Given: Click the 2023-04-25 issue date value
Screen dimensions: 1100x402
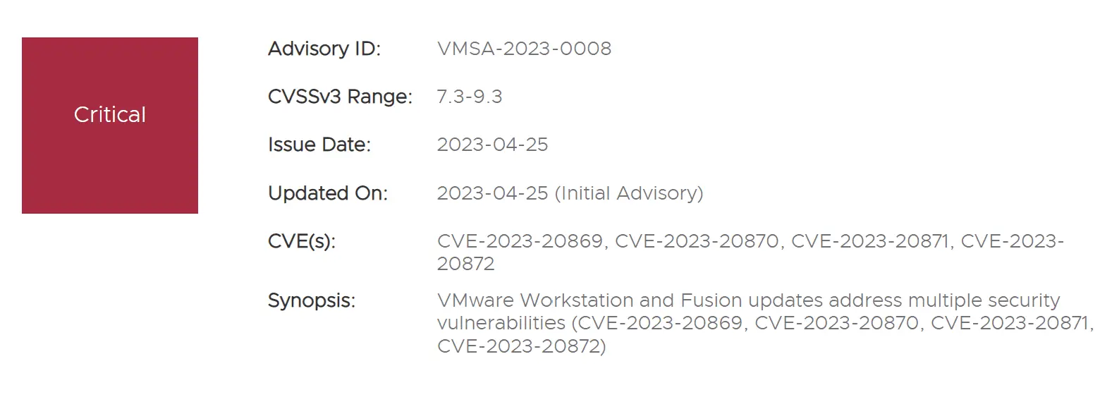Looking at the screenshot, I should (493, 145).
